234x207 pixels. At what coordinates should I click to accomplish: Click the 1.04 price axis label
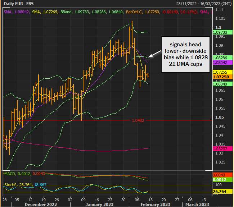[219, 135]
